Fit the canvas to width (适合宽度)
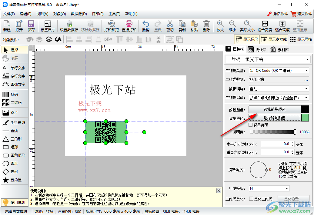This screenshot has height=216, width=314. [265, 26]
